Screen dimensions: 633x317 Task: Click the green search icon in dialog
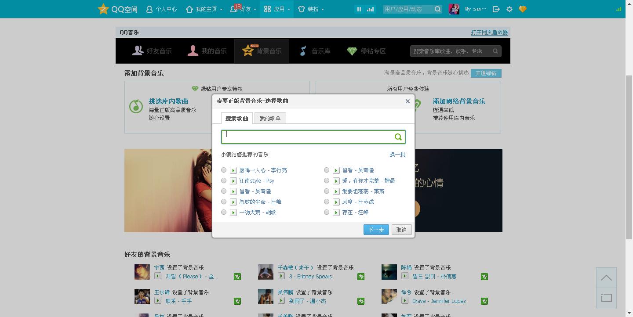398,137
